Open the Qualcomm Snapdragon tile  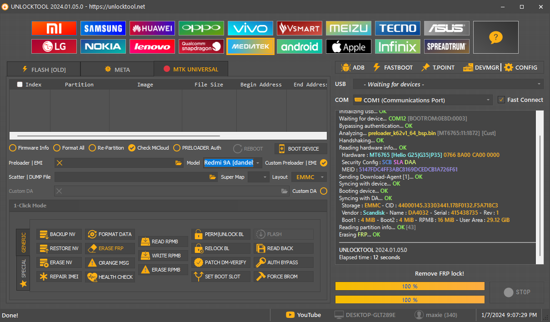click(201, 46)
